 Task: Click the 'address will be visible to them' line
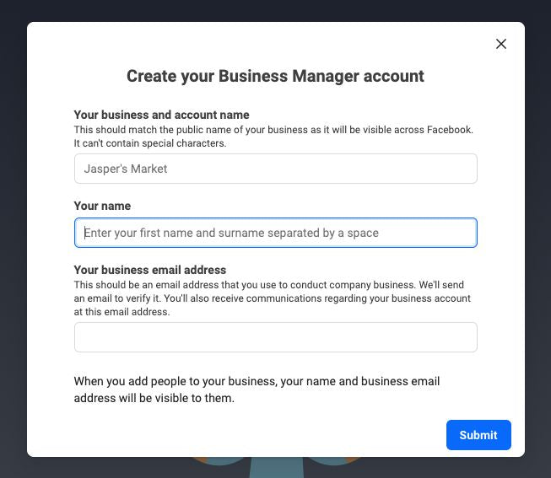point(154,398)
